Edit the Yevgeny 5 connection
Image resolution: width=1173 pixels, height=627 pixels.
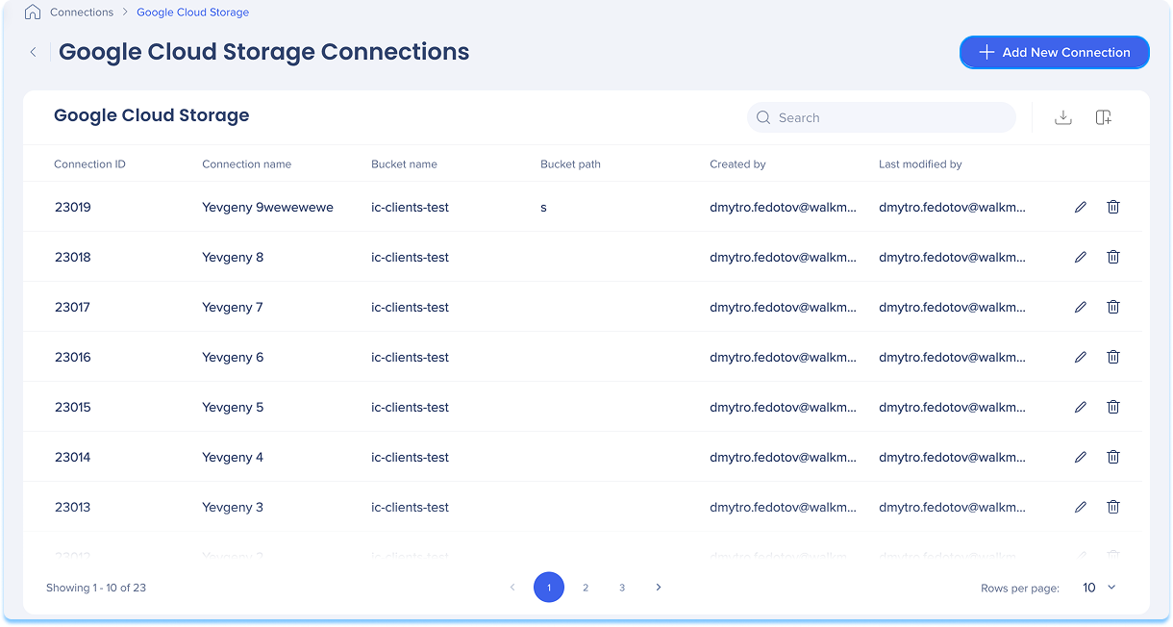(1081, 407)
